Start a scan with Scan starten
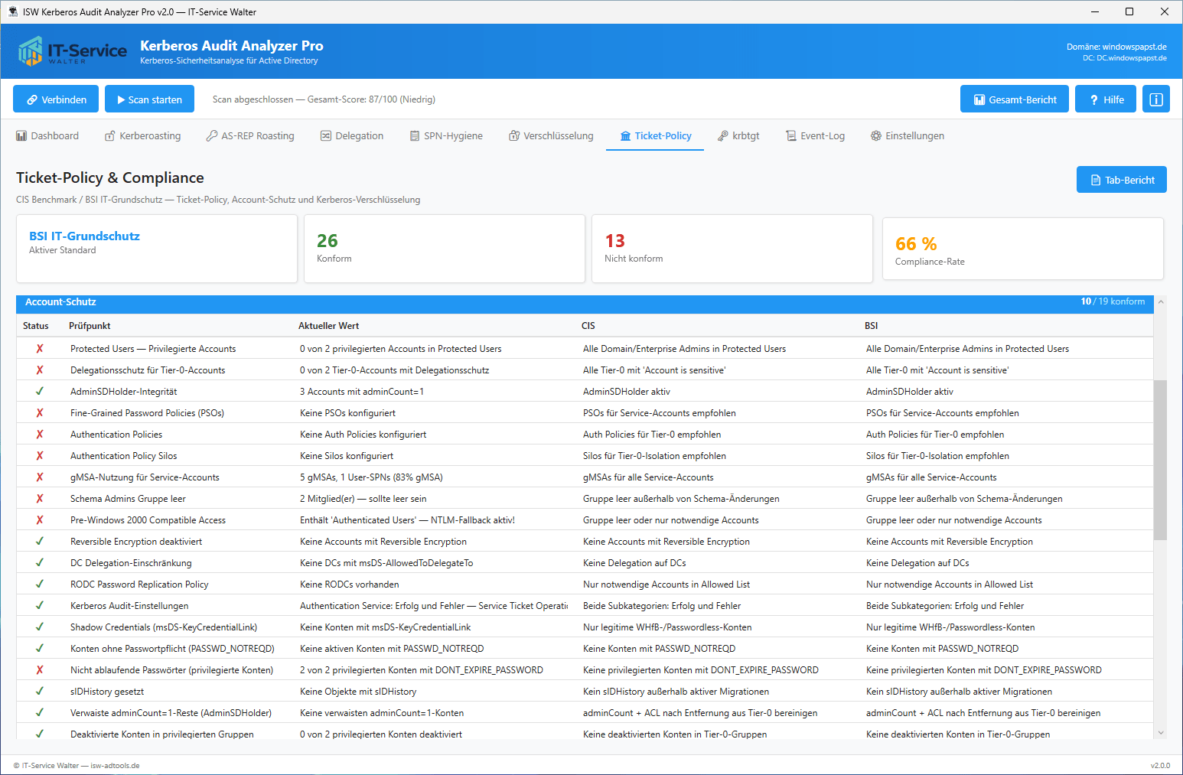Image resolution: width=1183 pixels, height=775 pixels. click(x=149, y=99)
